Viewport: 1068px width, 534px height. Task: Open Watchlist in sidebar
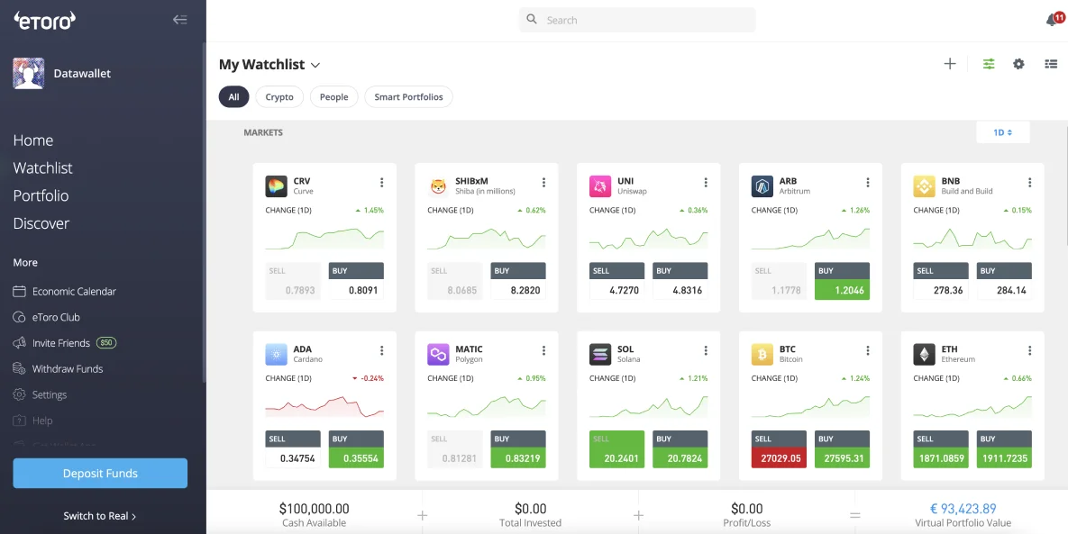point(43,168)
